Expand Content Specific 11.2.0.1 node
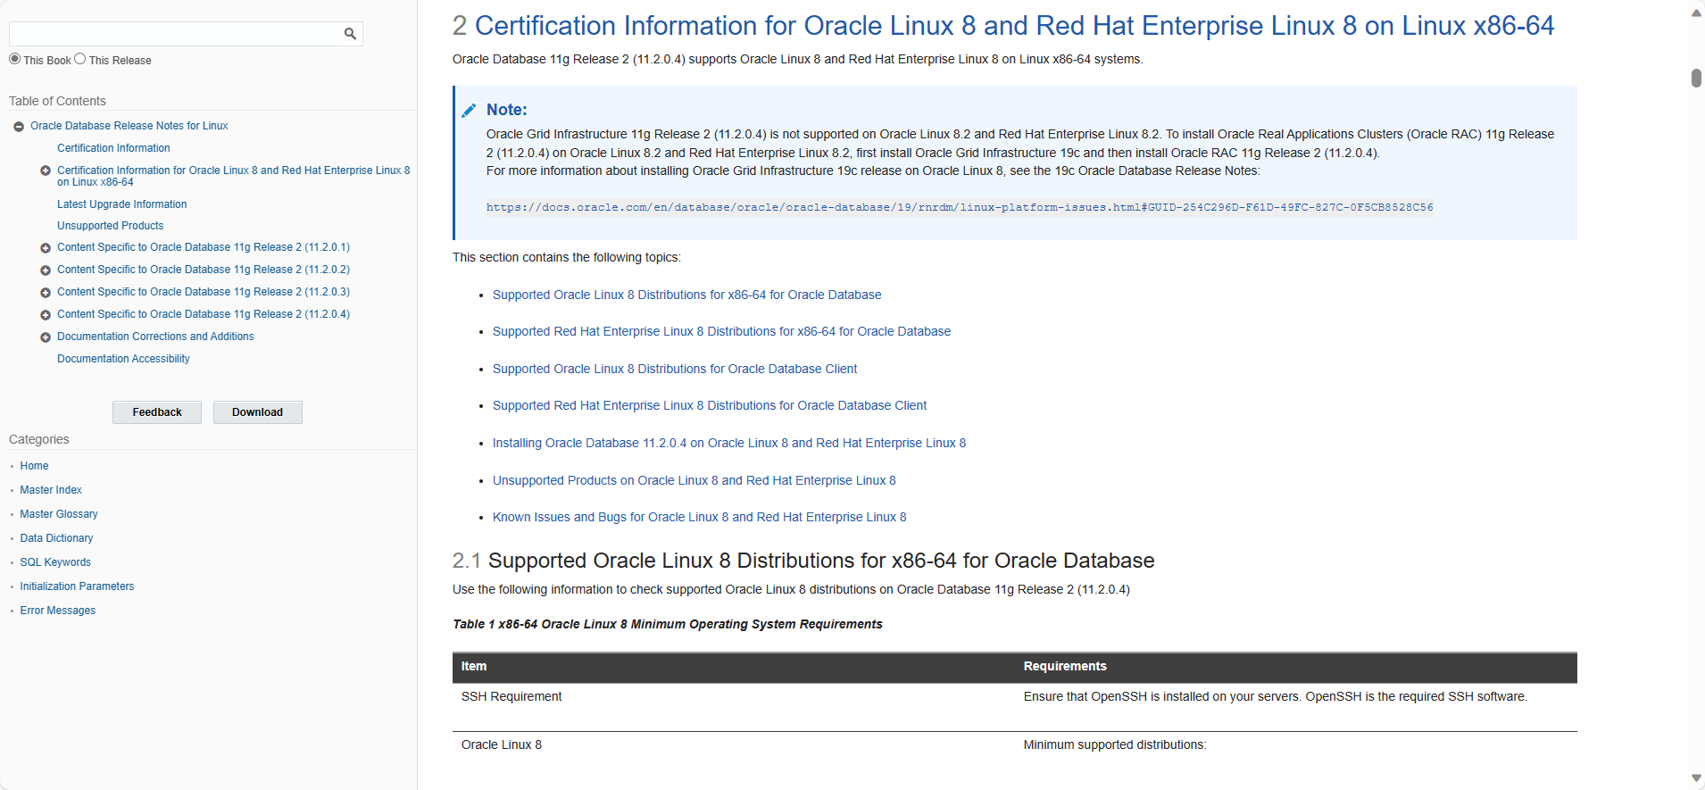1705x790 pixels. [x=46, y=248]
